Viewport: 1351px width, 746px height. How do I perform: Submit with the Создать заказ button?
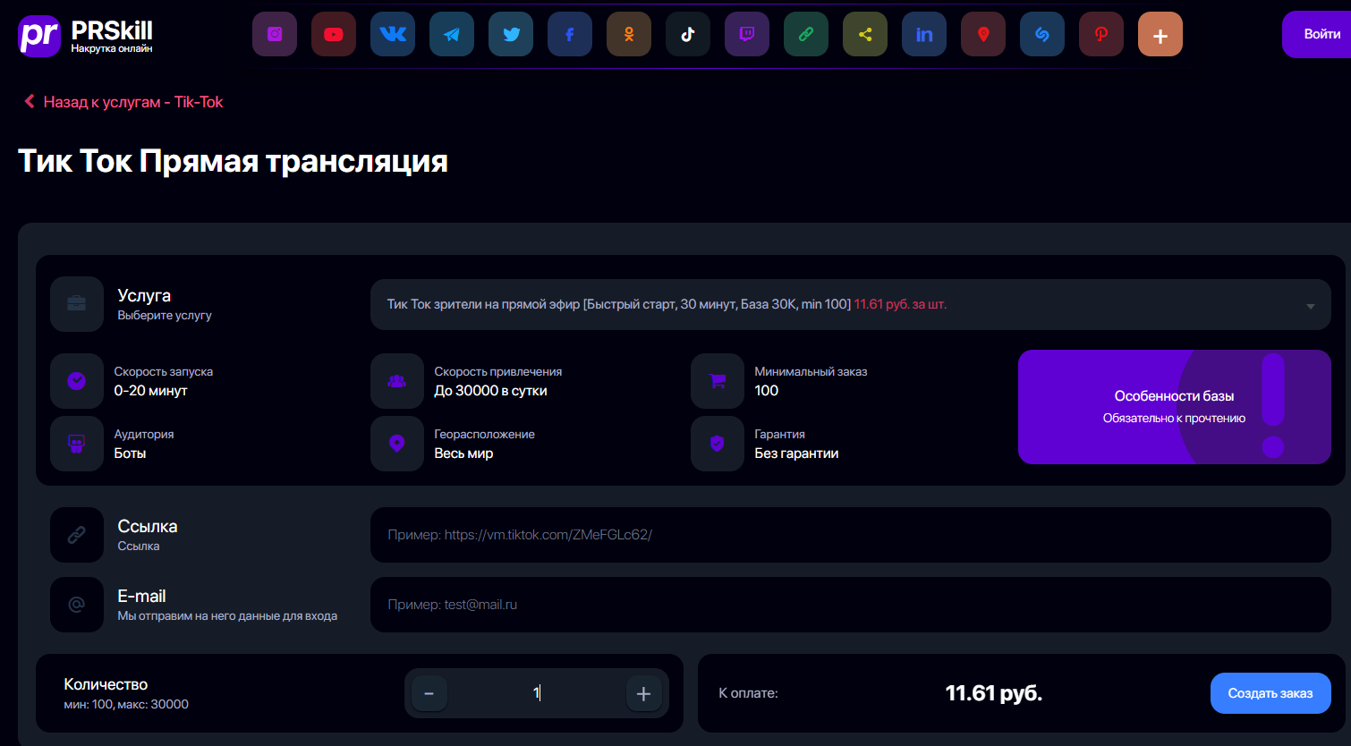coord(1270,693)
